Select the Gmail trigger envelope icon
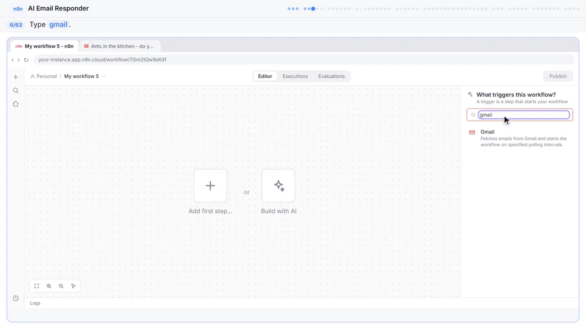This screenshot has width=586, height=329. point(472,133)
